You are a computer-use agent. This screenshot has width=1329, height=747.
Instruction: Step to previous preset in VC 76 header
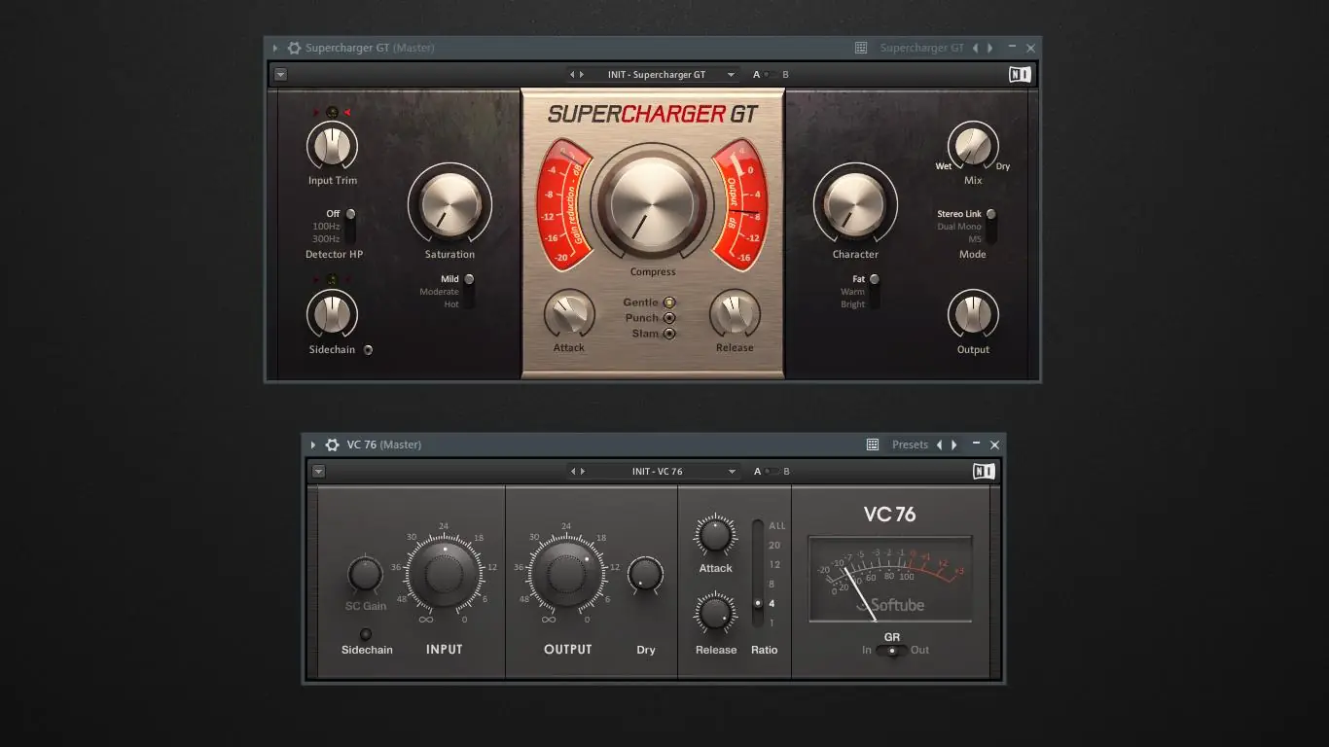573,472
